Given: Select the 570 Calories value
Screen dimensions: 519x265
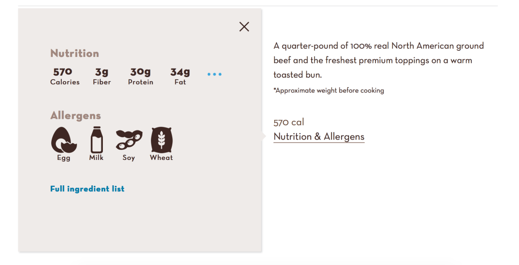Looking at the screenshot, I should (63, 72).
